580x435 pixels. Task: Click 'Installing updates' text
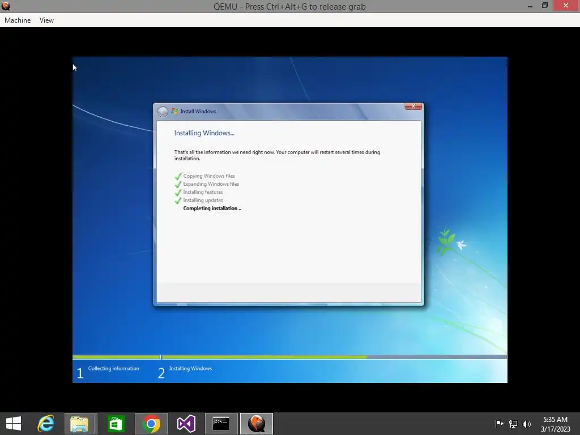click(203, 201)
